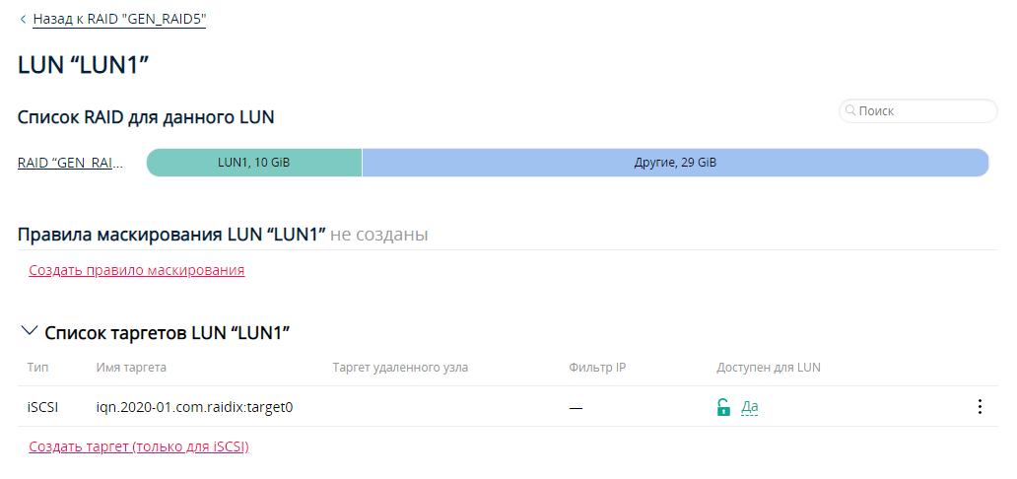Click the "Список таргетов LUN" heading
The height and width of the screenshot is (479, 1017).
coord(167,333)
